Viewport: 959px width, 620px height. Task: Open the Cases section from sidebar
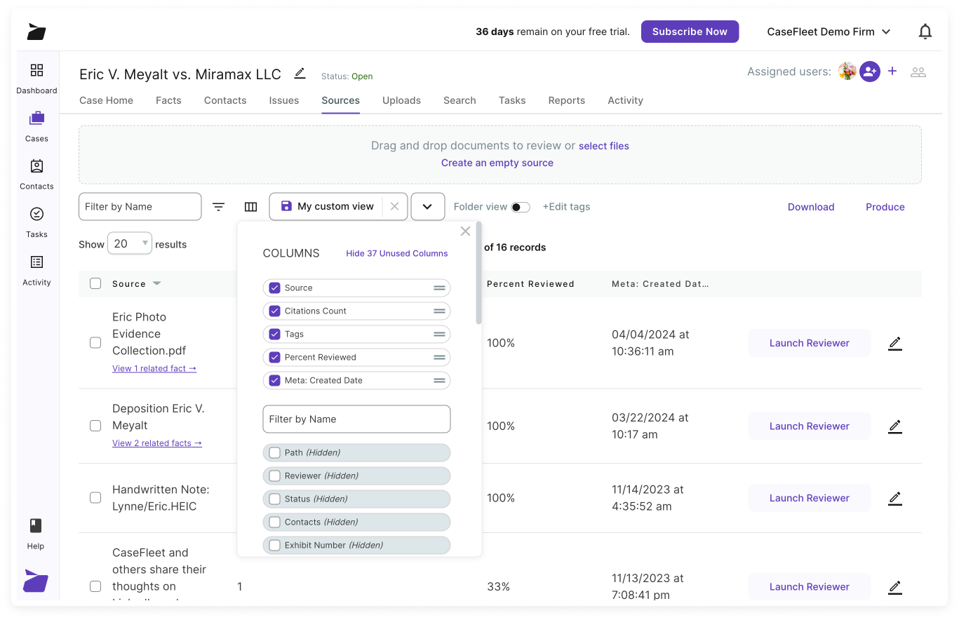(x=36, y=126)
